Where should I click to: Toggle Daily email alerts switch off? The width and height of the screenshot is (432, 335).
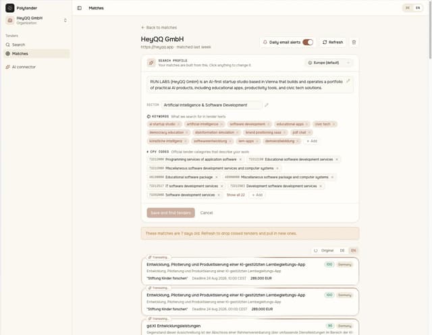tap(308, 42)
